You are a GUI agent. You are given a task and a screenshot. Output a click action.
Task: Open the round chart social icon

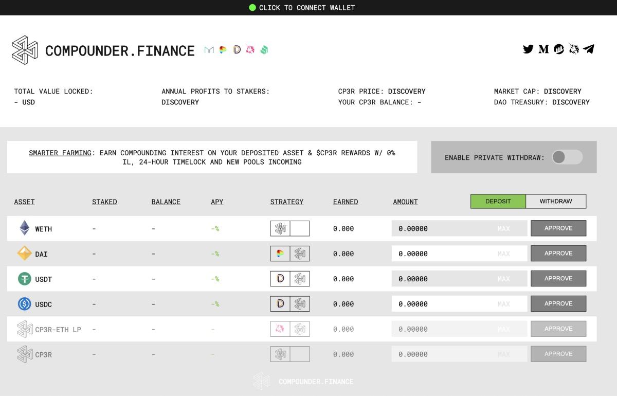559,49
